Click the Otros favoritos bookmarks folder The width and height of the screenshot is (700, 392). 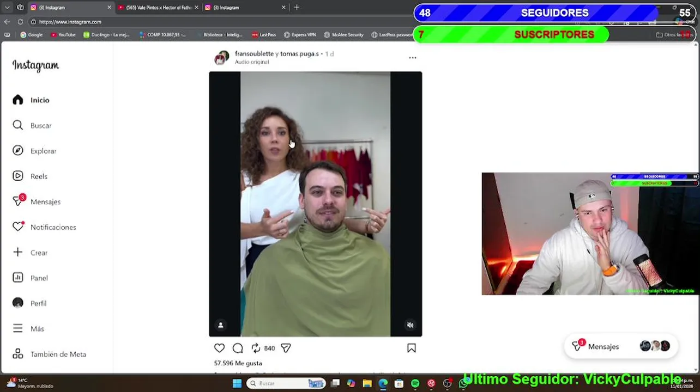coord(674,35)
